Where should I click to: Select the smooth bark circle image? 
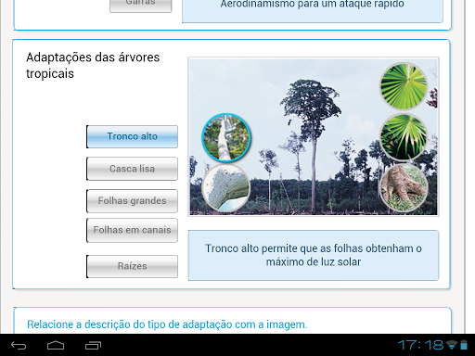225,188
